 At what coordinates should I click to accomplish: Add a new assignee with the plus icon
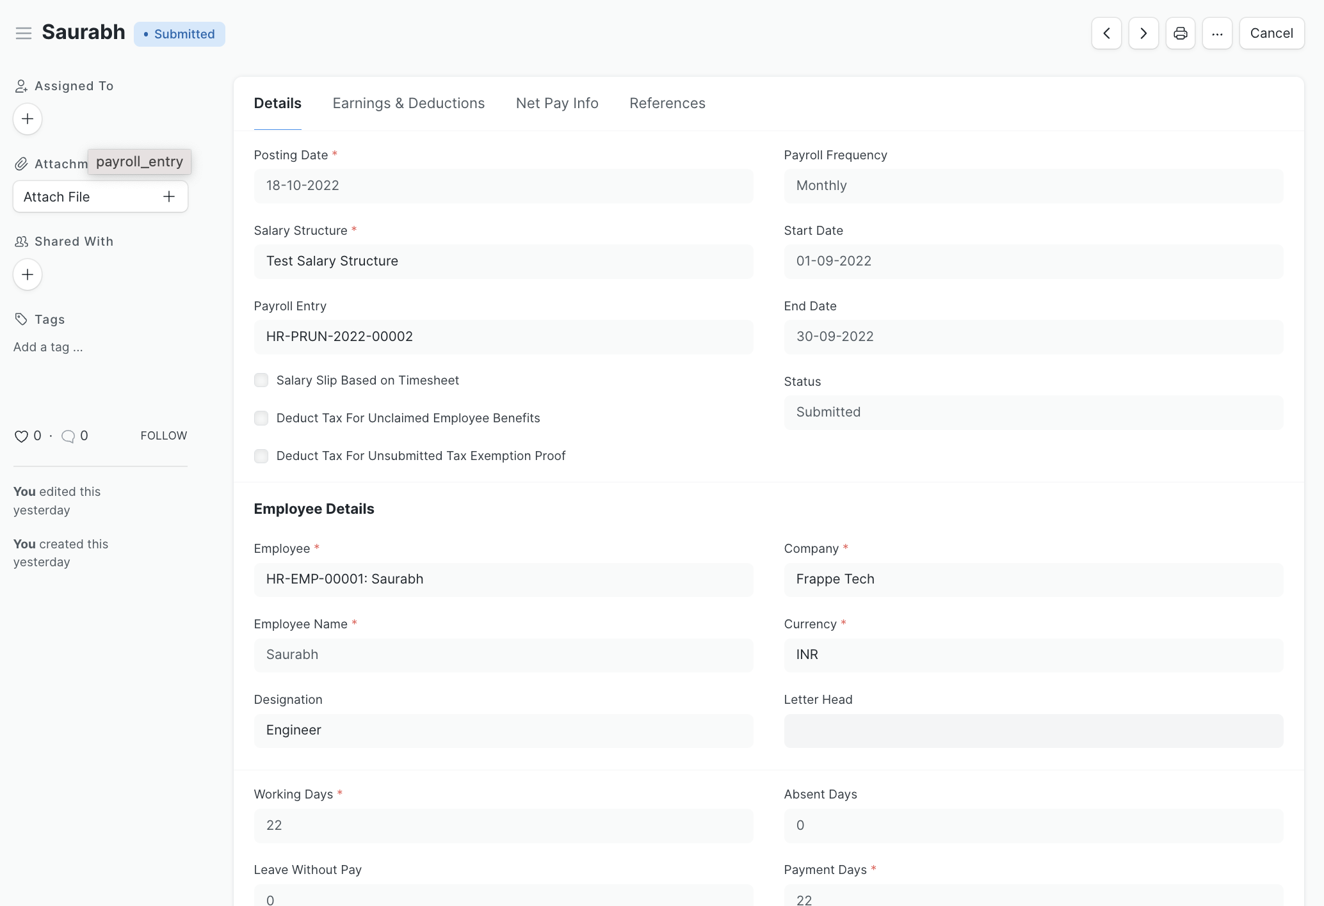27,119
